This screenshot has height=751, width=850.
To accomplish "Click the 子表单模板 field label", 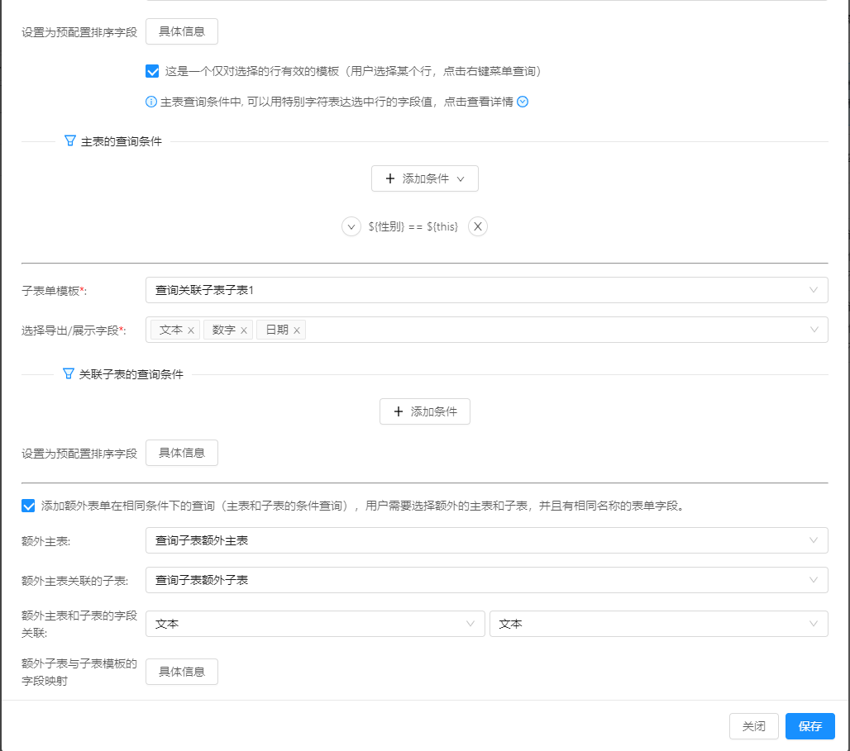I will coord(55,291).
